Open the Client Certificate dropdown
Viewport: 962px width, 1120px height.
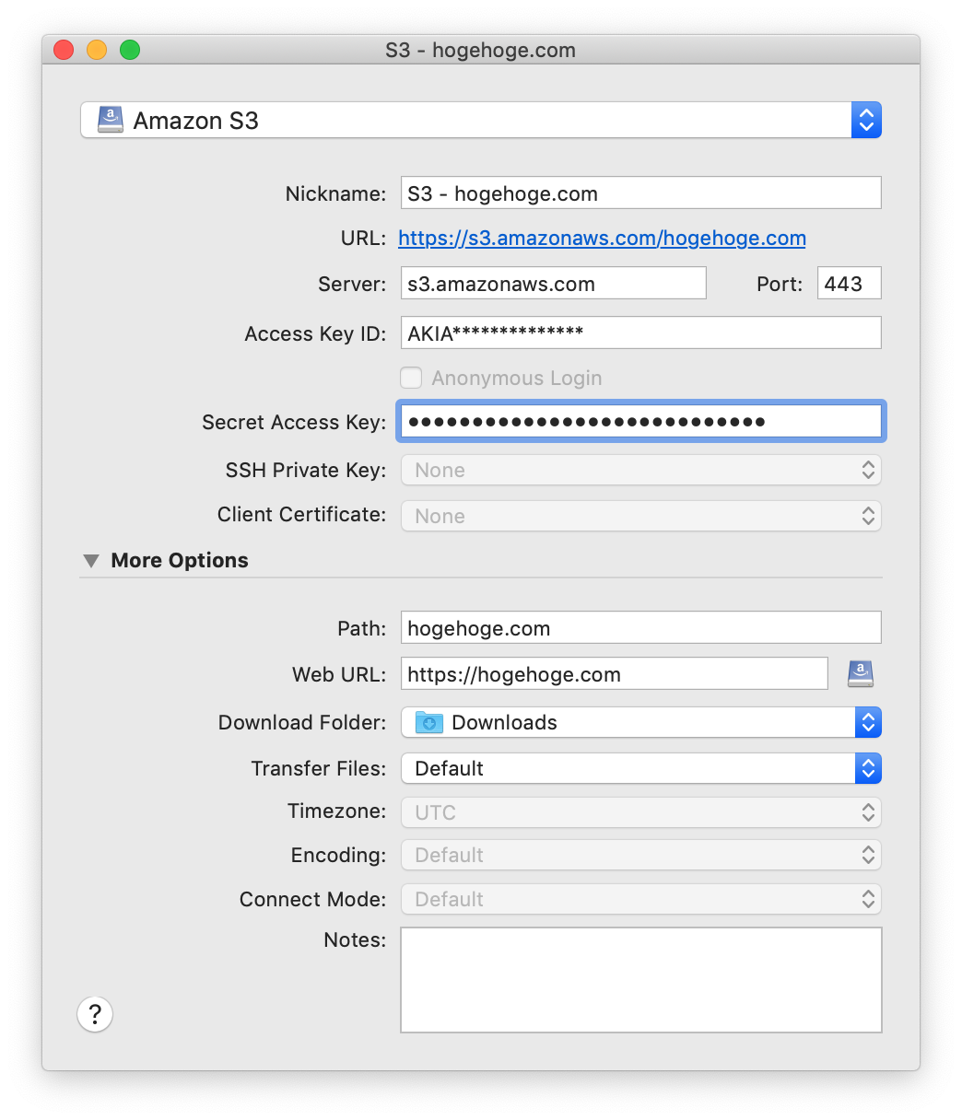click(x=641, y=516)
